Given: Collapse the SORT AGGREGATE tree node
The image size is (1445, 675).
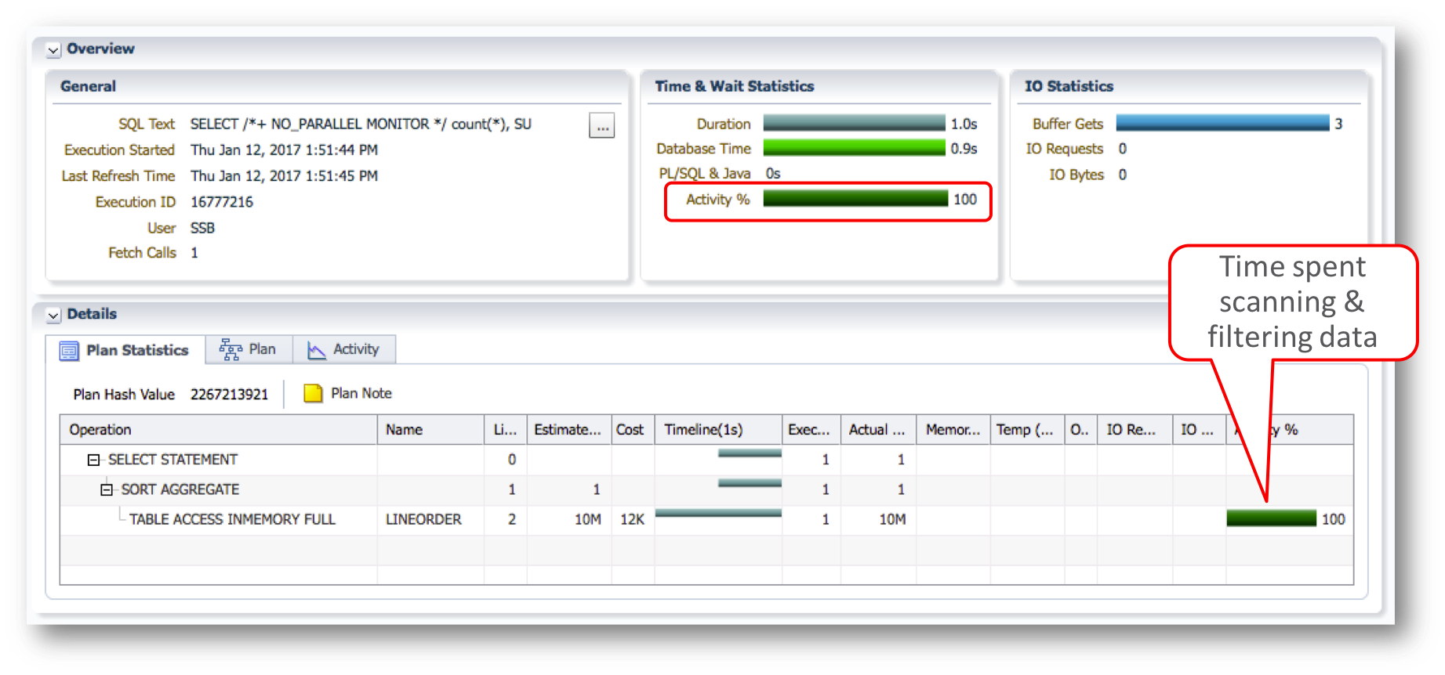Looking at the screenshot, I should click(x=107, y=490).
